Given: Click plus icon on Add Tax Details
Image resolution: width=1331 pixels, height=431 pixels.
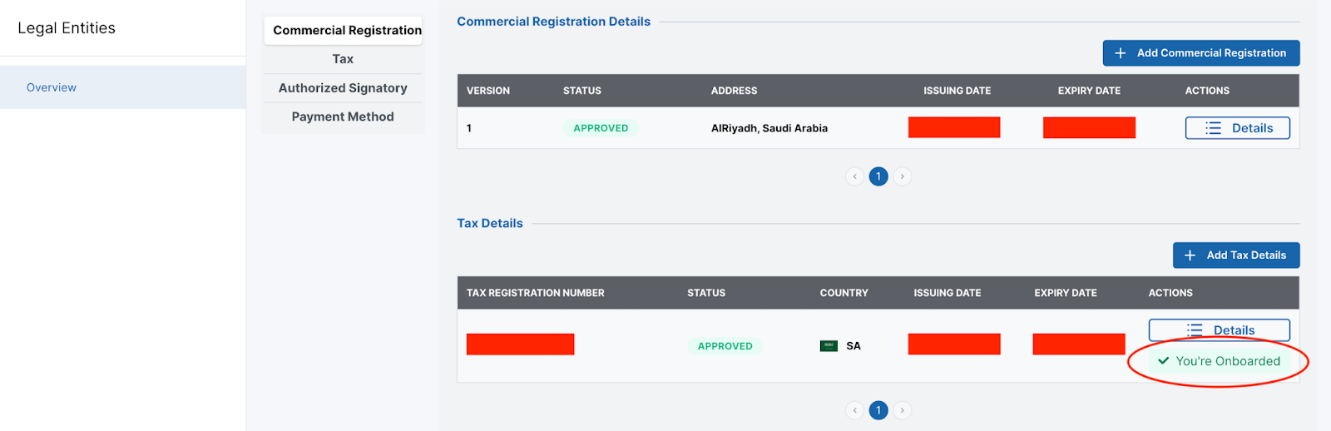Looking at the screenshot, I should point(1190,255).
